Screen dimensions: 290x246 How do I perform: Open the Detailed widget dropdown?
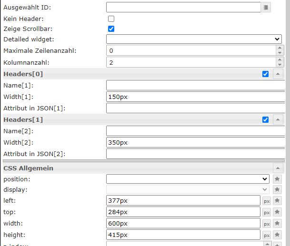194,39
